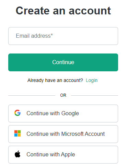Click the required asterisk in email field

[x=52, y=35]
